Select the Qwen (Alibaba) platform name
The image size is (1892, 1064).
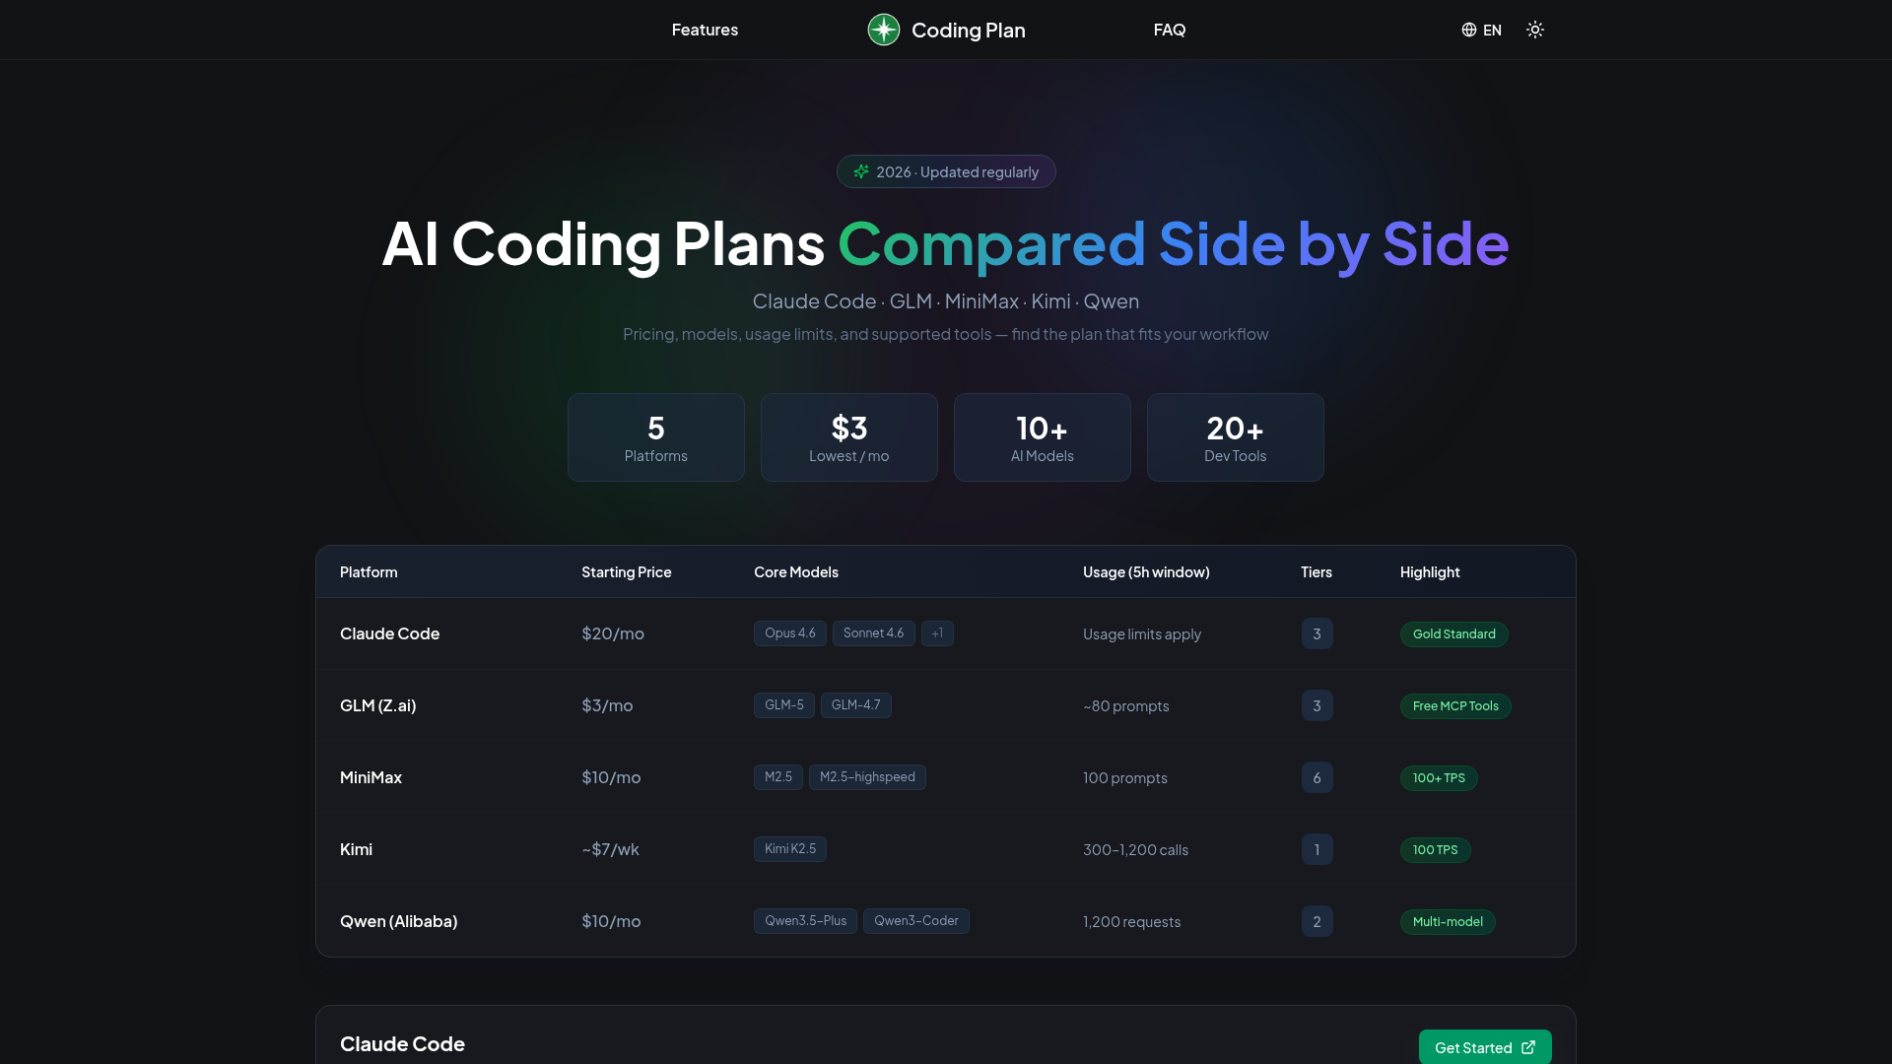(398, 921)
